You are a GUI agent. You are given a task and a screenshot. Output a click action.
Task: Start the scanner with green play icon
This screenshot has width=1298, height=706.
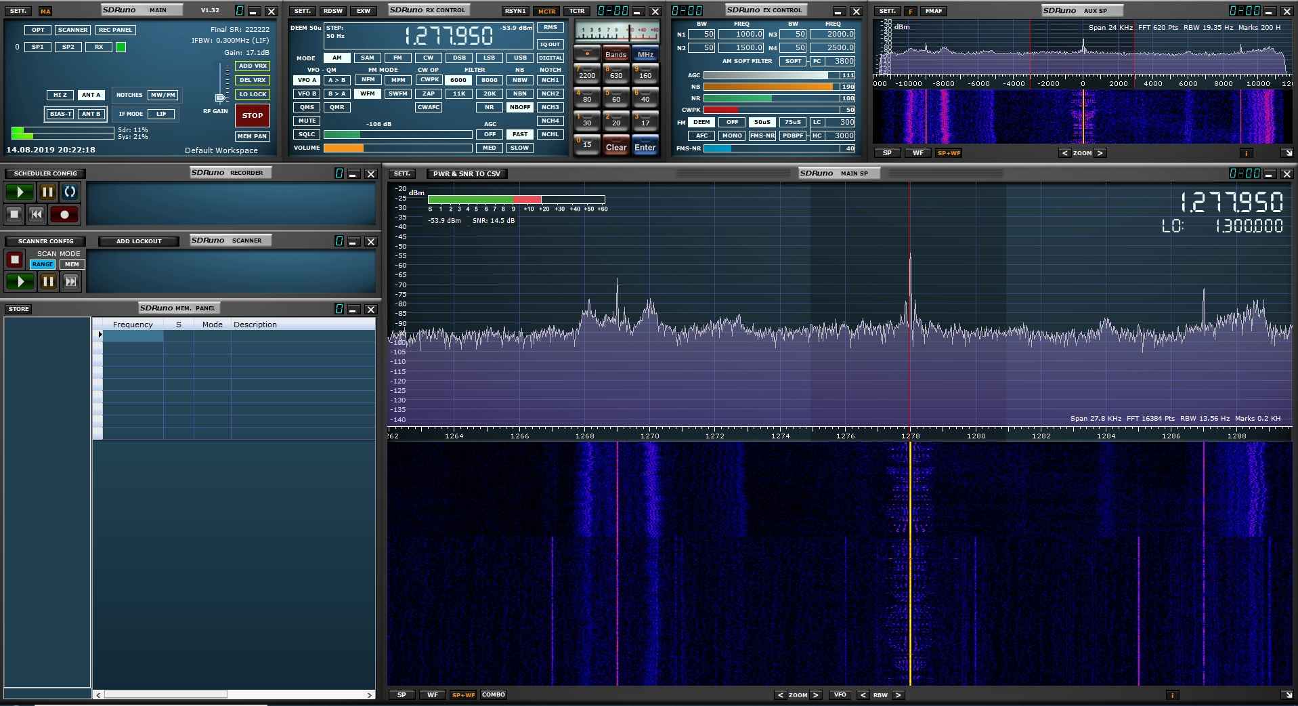(x=20, y=281)
